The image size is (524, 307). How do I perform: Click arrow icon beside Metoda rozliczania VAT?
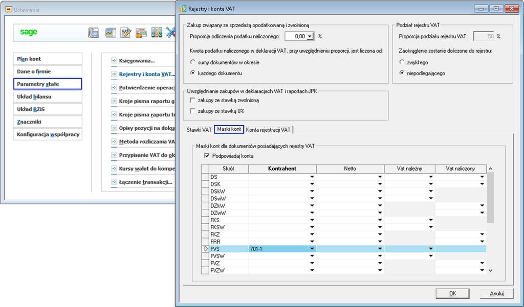coord(114,141)
